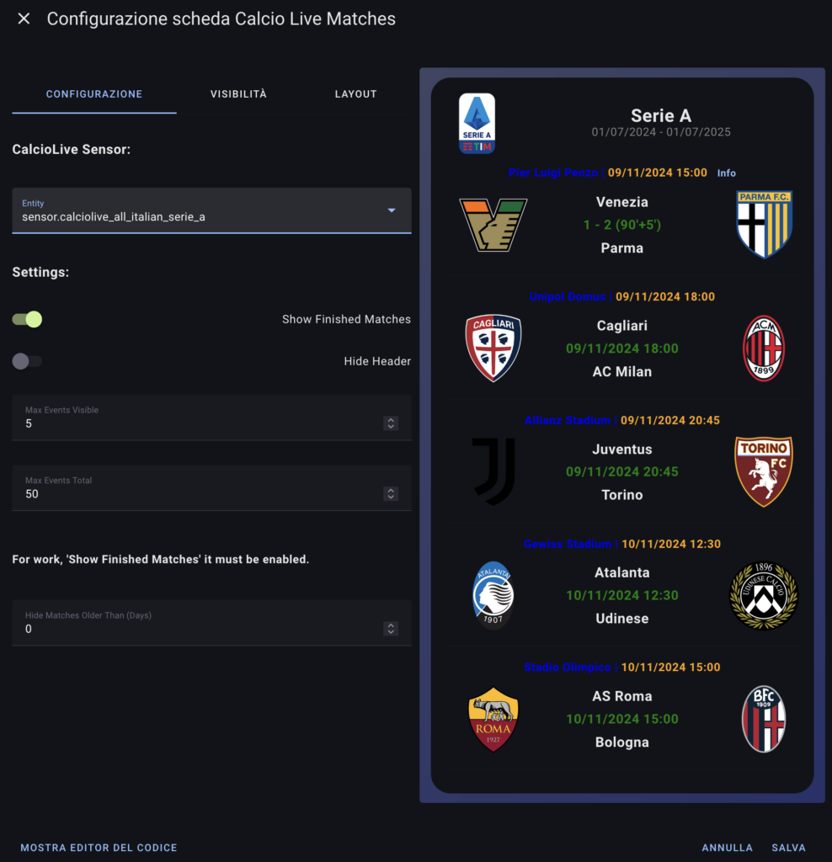Click the Info link for the Venezia match
Viewport: 832px width, 862px height.
[x=726, y=173]
